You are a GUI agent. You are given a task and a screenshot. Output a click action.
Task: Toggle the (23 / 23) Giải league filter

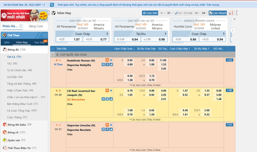click(x=183, y=13)
